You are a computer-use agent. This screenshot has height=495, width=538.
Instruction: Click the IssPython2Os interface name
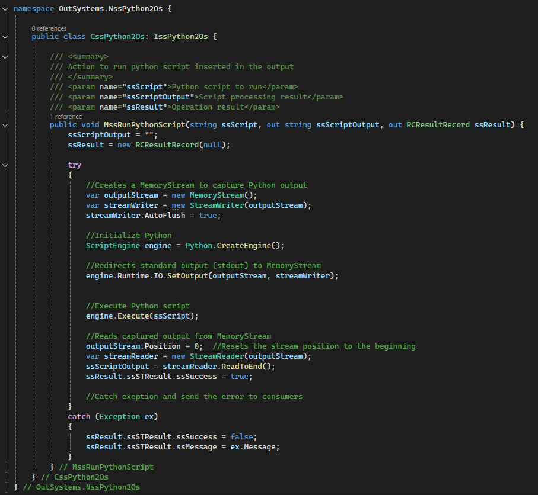[x=180, y=37]
